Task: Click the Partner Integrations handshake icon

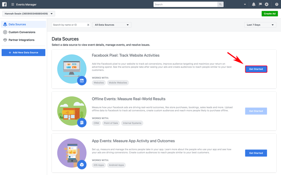Action: 5,40
